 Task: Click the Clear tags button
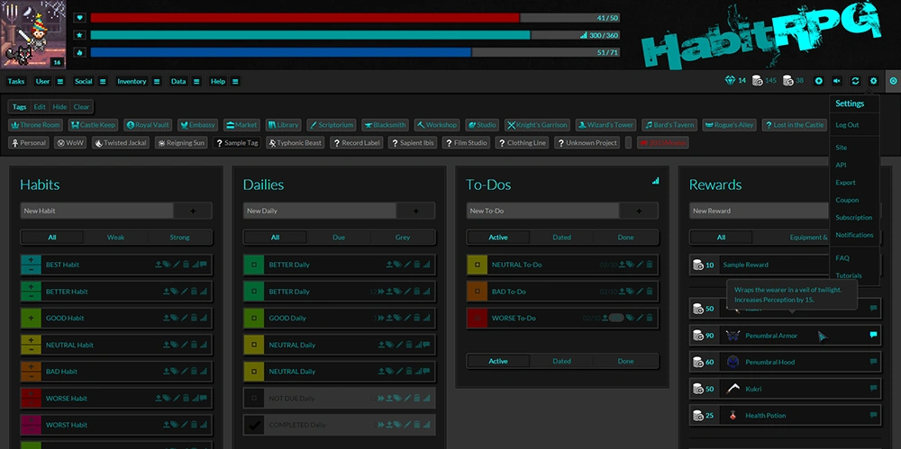tap(82, 107)
